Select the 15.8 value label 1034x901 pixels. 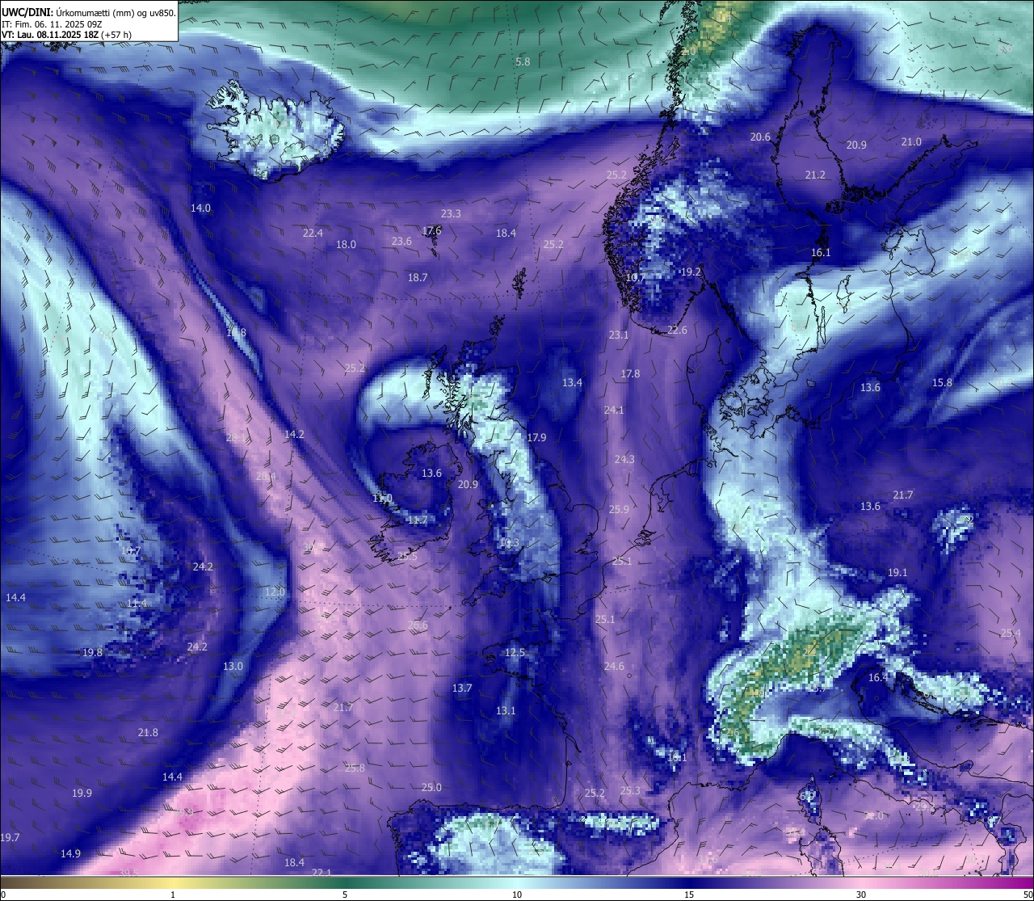point(942,383)
